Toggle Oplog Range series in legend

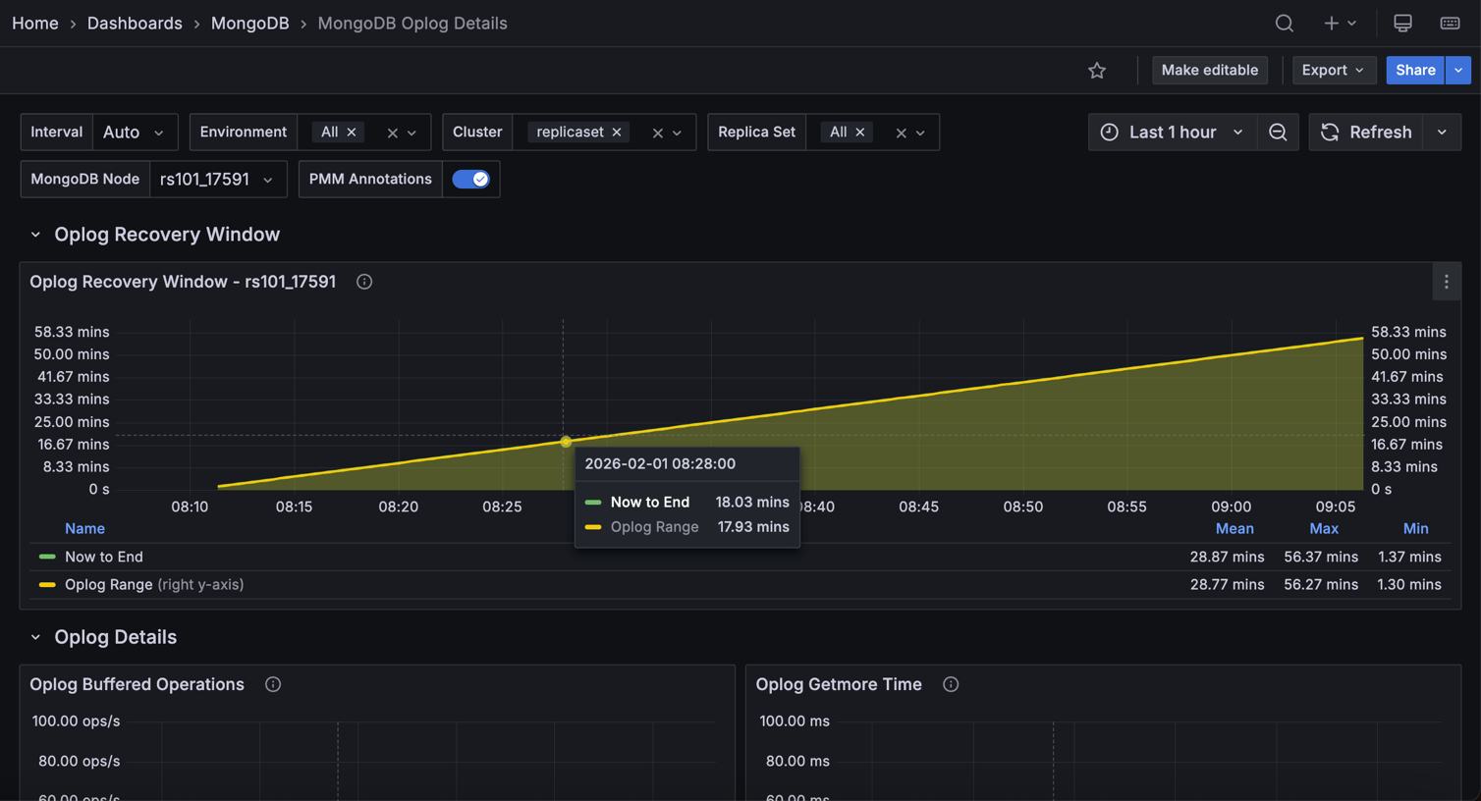(108, 584)
